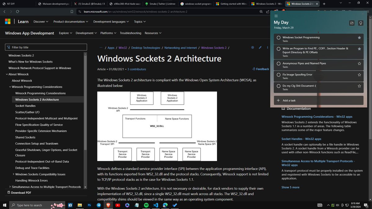Click the Troubleshooting menu item

click(131, 33)
